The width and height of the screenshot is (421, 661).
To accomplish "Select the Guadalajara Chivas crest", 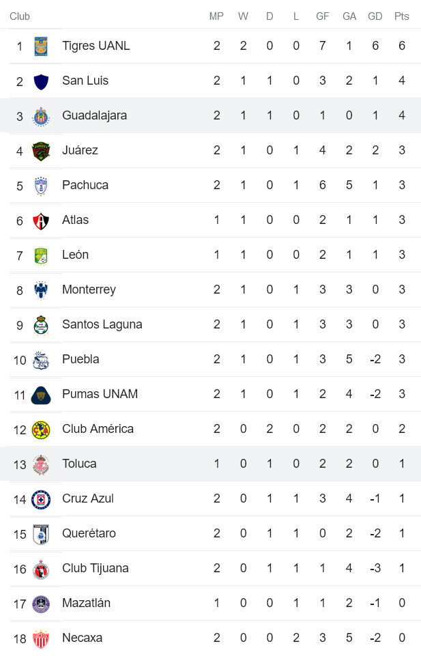I will (x=41, y=115).
